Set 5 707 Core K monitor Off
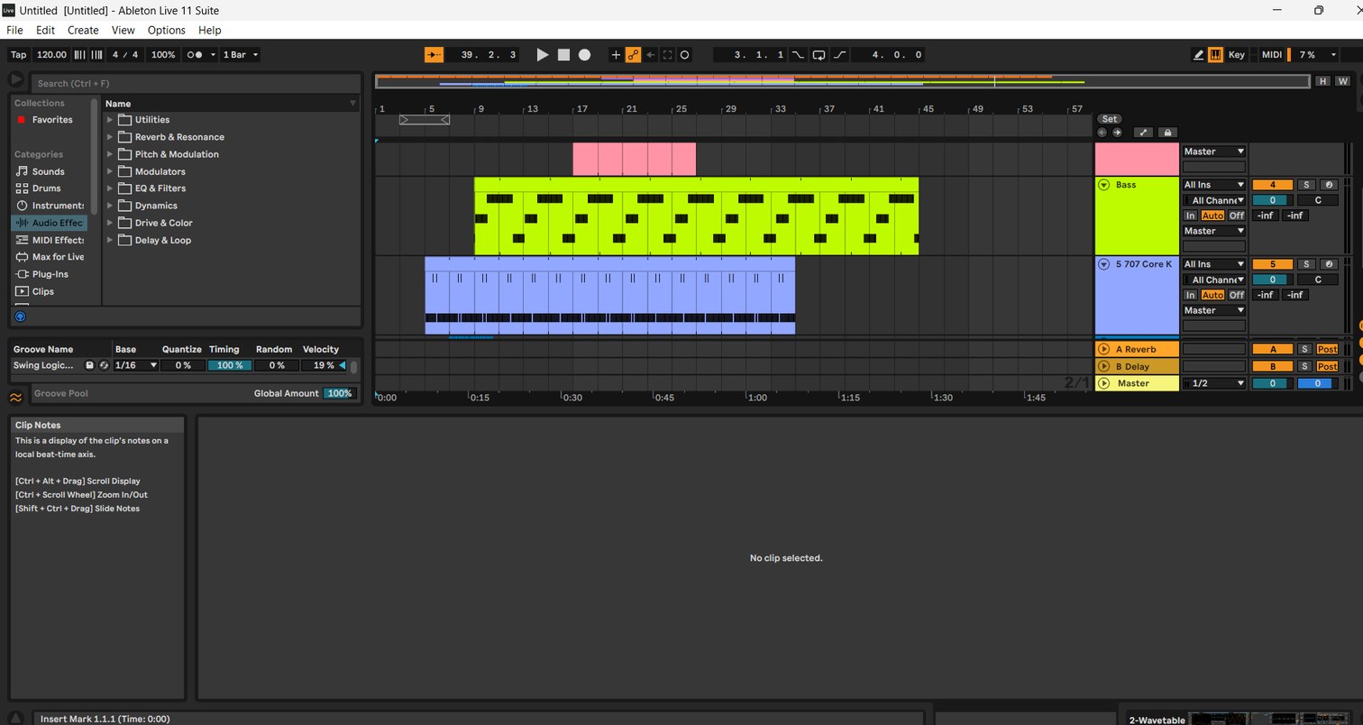The width and height of the screenshot is (1363, 725). pyautogui.click(x=1236, y=295)
